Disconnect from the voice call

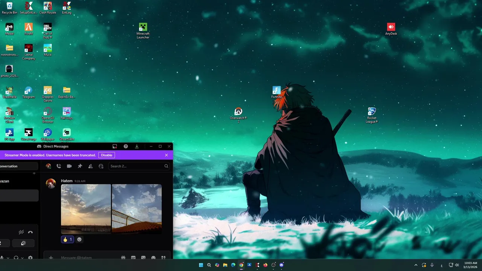[x=30, y=232]
